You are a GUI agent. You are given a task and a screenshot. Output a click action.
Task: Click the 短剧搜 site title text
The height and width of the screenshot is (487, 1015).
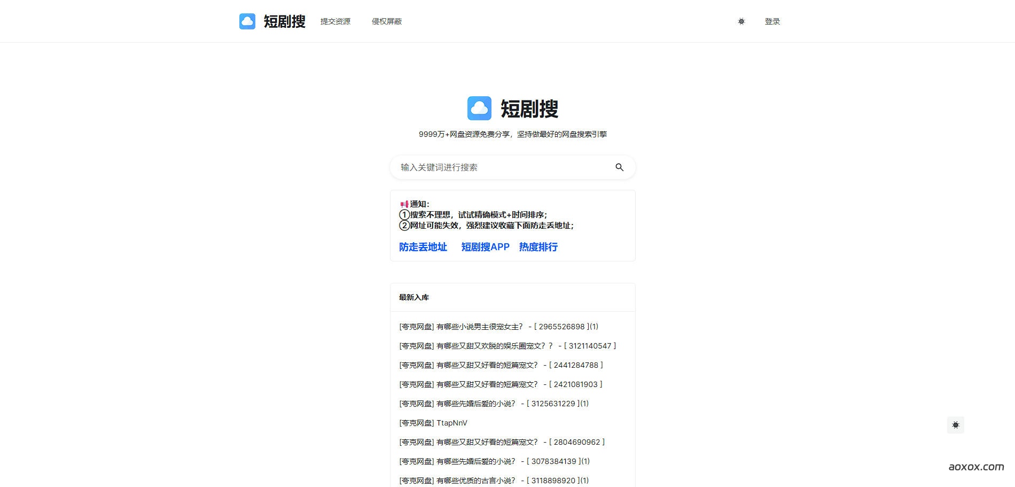(x=284, y=21)
